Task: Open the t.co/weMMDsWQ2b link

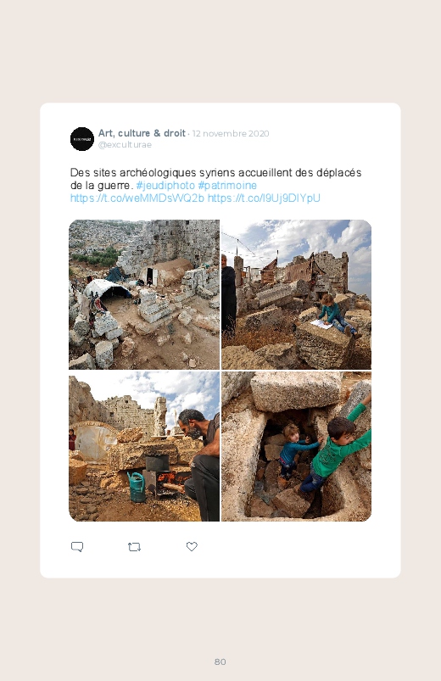Action: pyautogui.click(x=137, y=198)
